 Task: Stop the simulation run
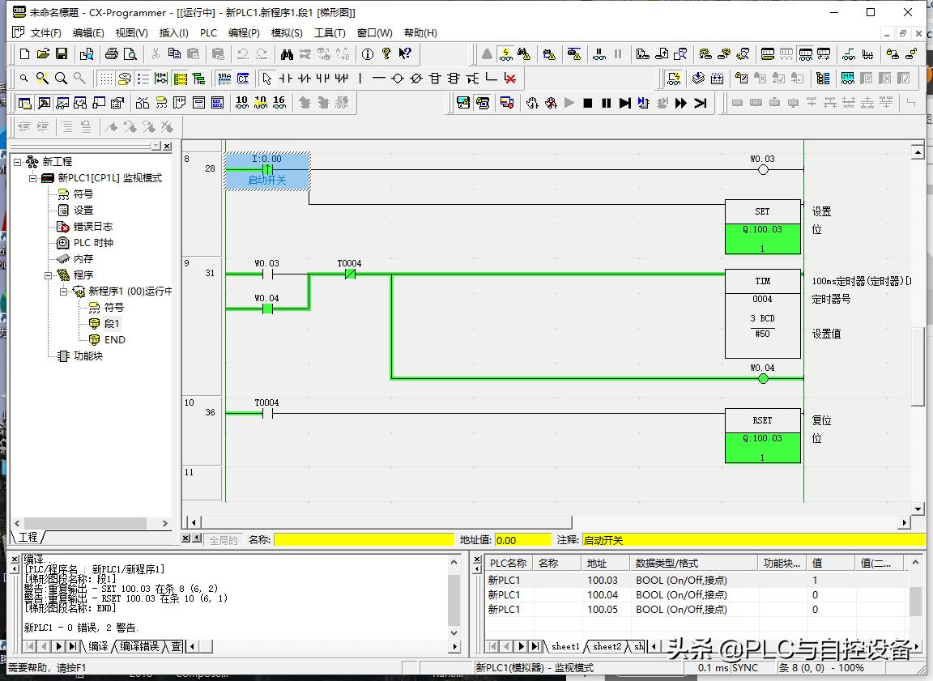(x=588, y=103)
